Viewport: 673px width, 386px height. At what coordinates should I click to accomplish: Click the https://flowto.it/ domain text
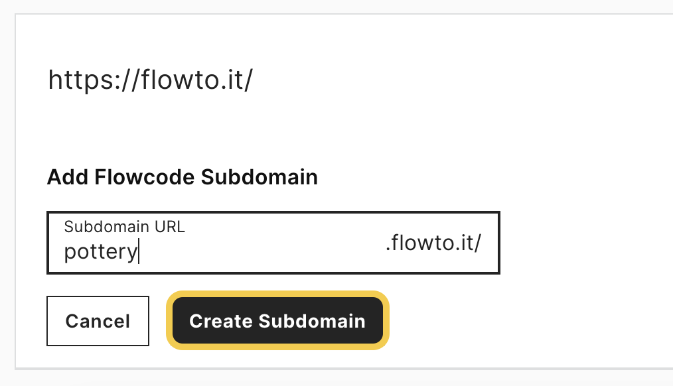[x=151, y=80]
